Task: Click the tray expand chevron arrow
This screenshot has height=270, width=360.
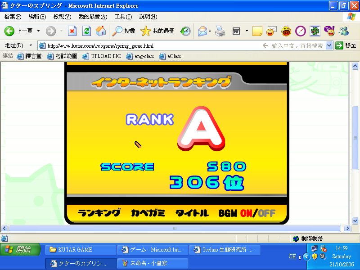Action: pyautogui.click(x=306, y=256)
